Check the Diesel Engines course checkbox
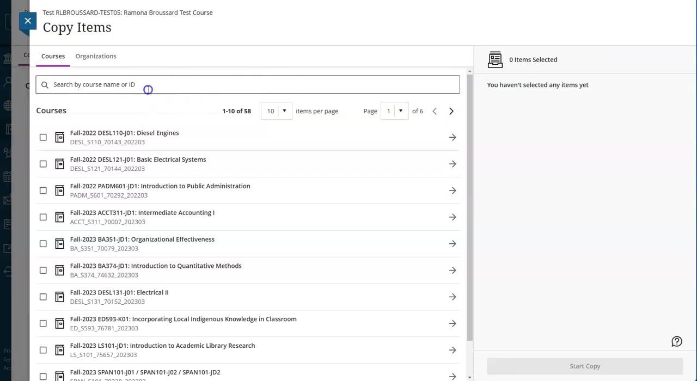The height and width of the screenshot is (381, 697). point(43,137)
